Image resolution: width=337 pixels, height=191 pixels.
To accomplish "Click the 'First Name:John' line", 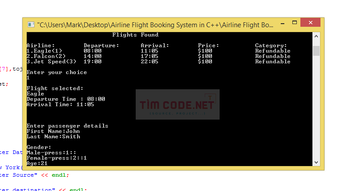I will (53, 131).
